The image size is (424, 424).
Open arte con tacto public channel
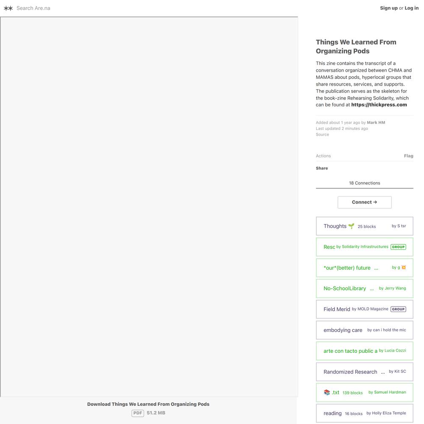click(365, 351)
